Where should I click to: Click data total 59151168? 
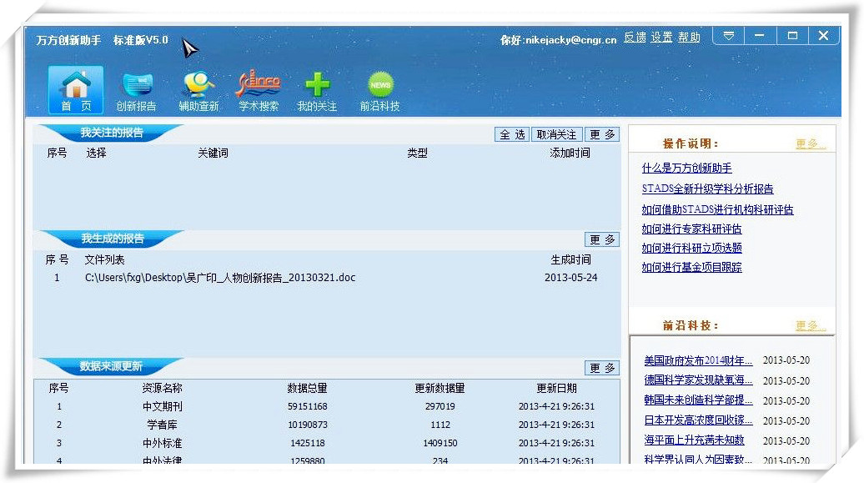click(x=308, y=407)
